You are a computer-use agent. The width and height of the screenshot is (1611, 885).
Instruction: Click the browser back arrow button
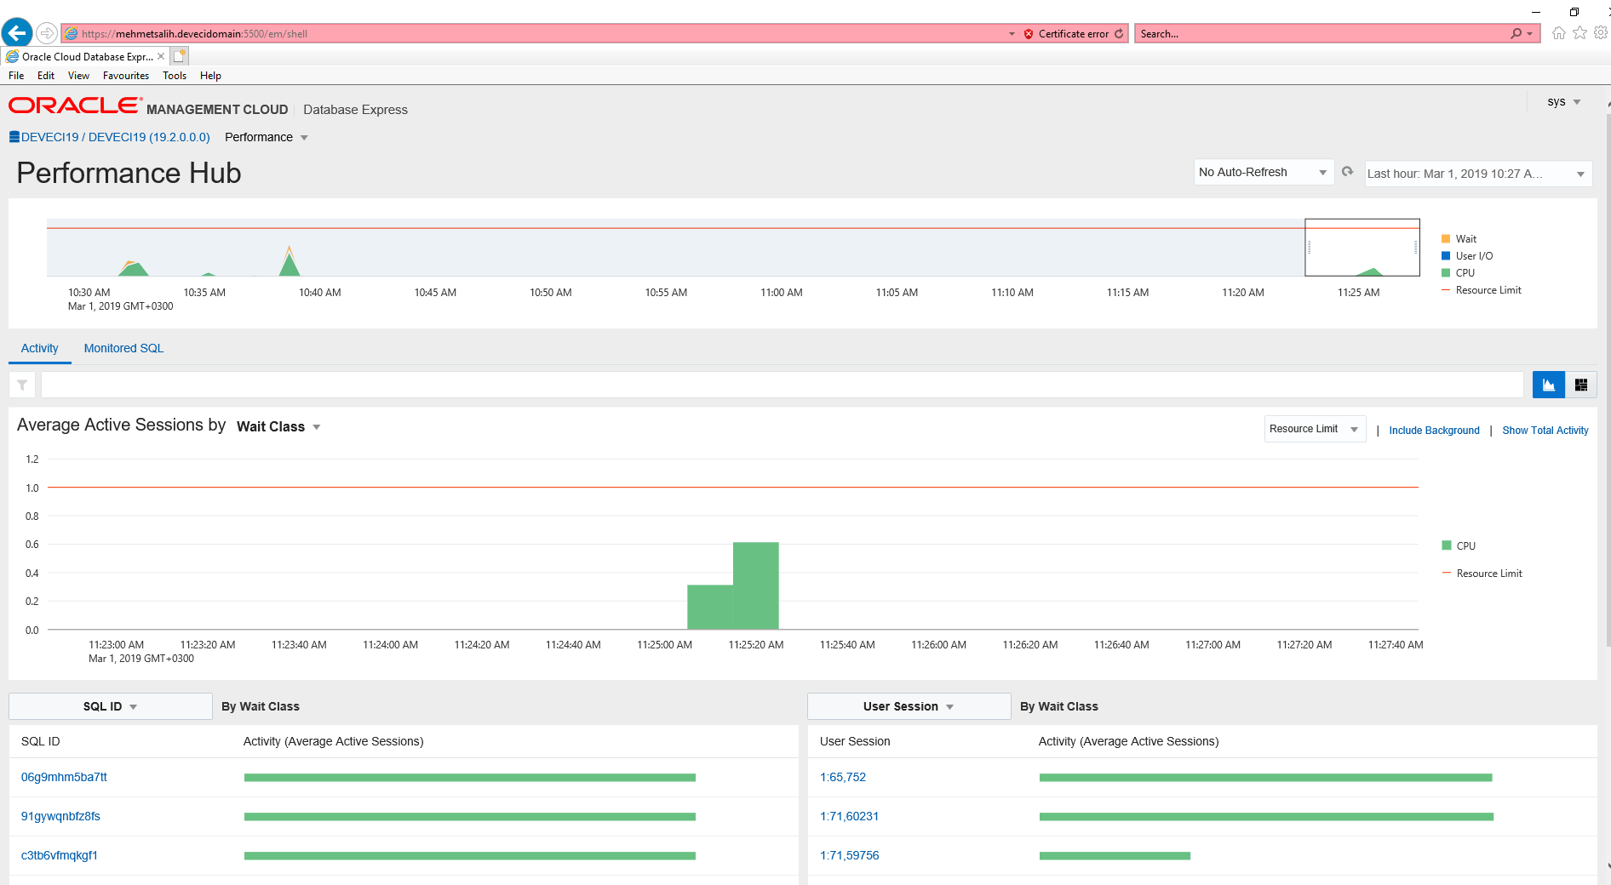pos(17,33)
